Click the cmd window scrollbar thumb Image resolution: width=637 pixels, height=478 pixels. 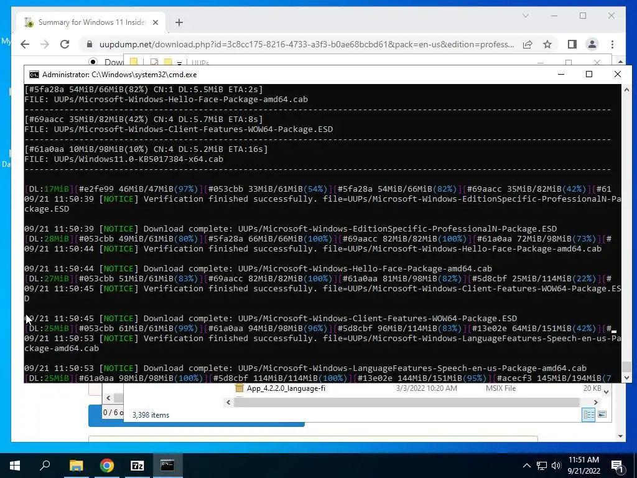626,367
